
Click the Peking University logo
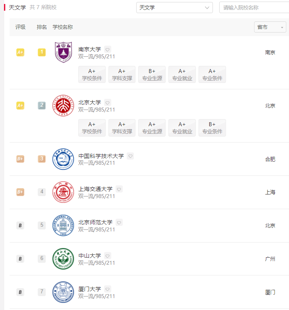(63, 106)
